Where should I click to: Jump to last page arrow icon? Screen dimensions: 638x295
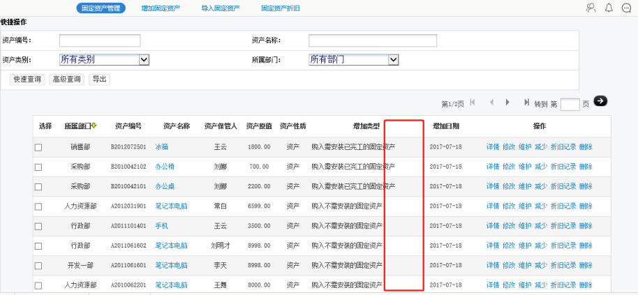coord(526,103)
